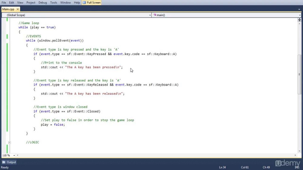Open the Tools menu
This screenshot has height=170, width=303.
pyautogui.click(x=54, y=2)
